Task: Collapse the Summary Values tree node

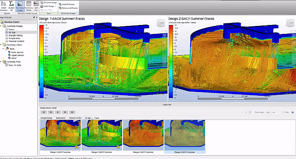Action: (x=1, y=45)
